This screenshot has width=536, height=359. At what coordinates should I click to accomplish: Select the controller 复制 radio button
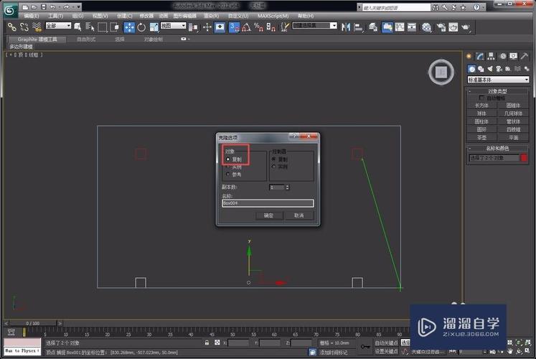(273, 159)
